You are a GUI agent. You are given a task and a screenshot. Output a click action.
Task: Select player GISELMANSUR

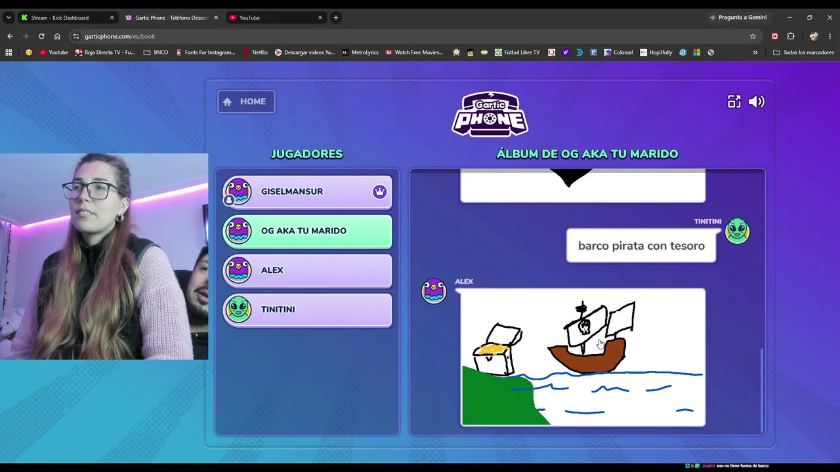[x=307, y=192]
